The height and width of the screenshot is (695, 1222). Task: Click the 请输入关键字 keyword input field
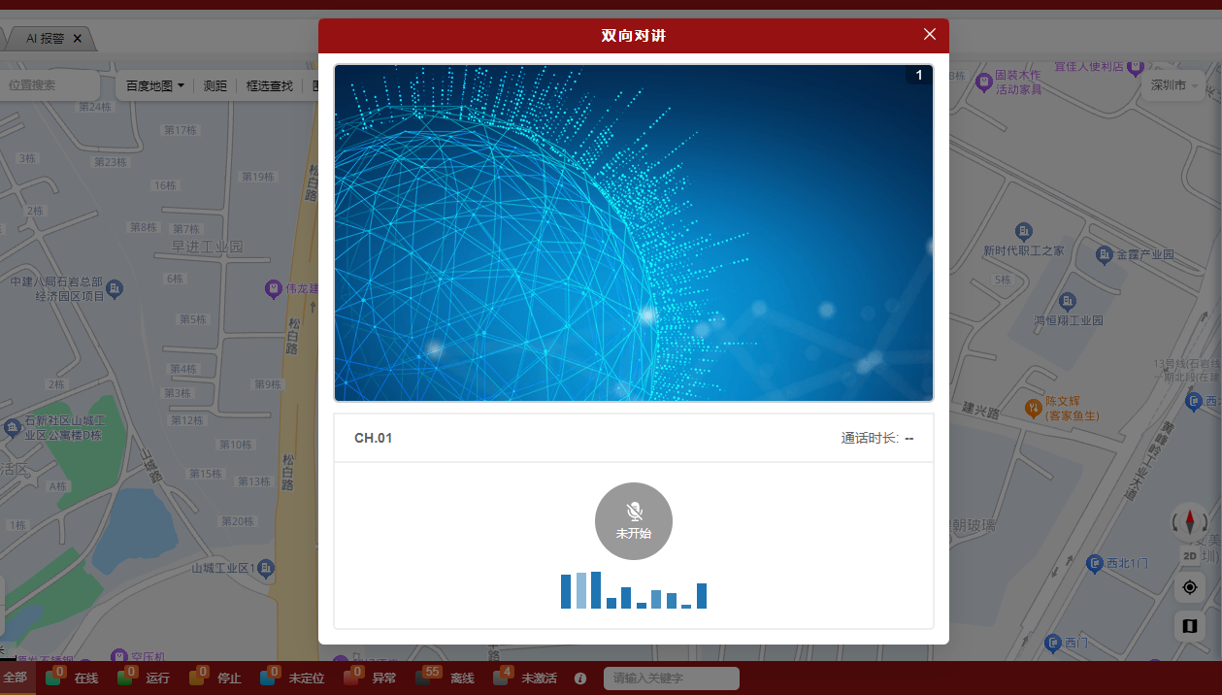pos(671,678)
